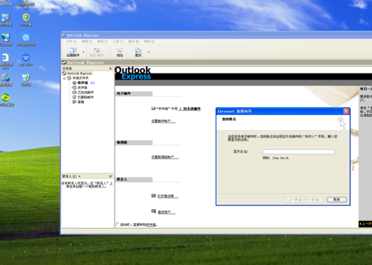Open the docx document desktop icon
Screen dimensions: 372x265
pyautogui.click(x=6, y=61)
